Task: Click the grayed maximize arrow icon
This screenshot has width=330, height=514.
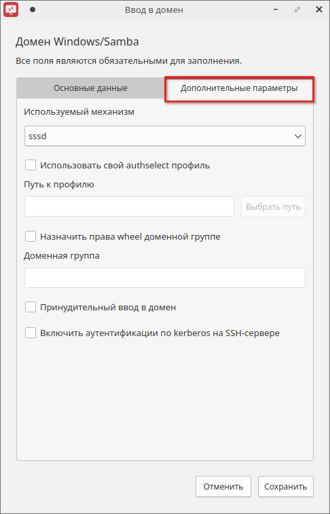Action: click(297, 10)
